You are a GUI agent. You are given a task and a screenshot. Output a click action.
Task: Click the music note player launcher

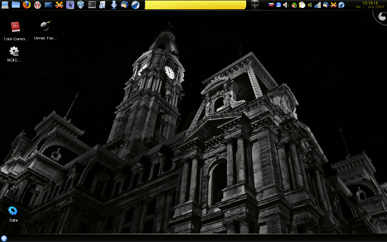(x=103, y=5)
